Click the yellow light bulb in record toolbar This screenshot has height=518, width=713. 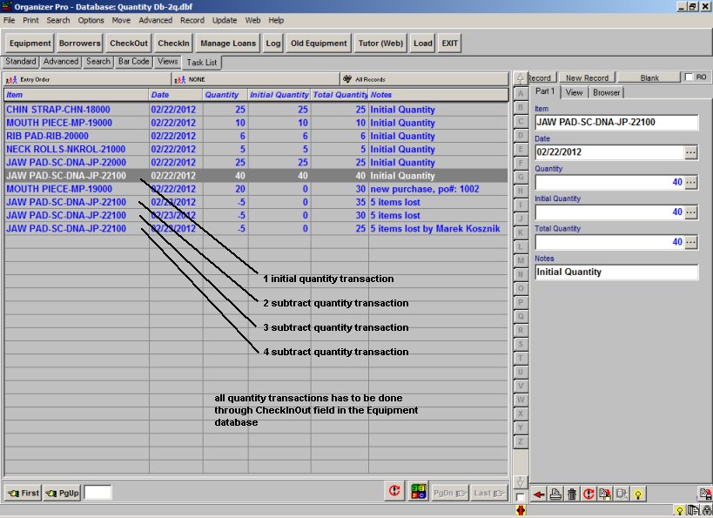[x=638, y=494]
